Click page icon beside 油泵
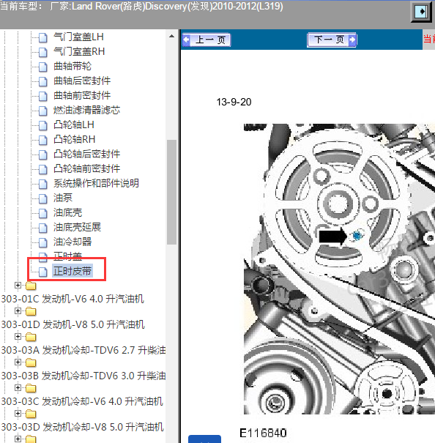 tap(42, 198)
